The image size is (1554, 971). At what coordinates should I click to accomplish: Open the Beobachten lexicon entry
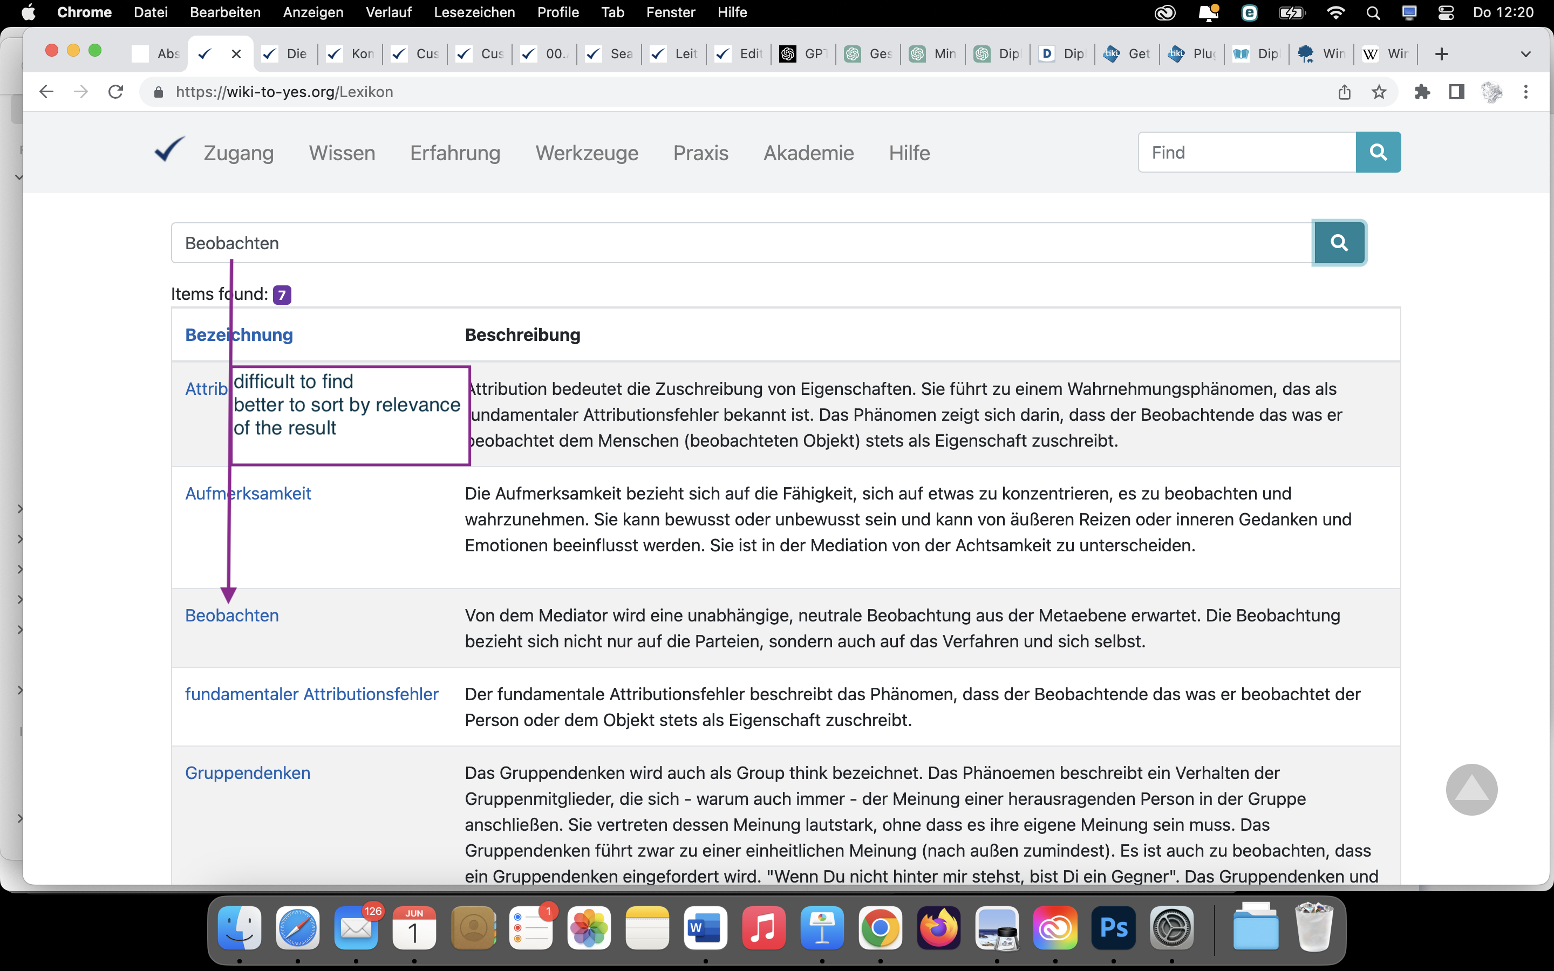point(232,615)
